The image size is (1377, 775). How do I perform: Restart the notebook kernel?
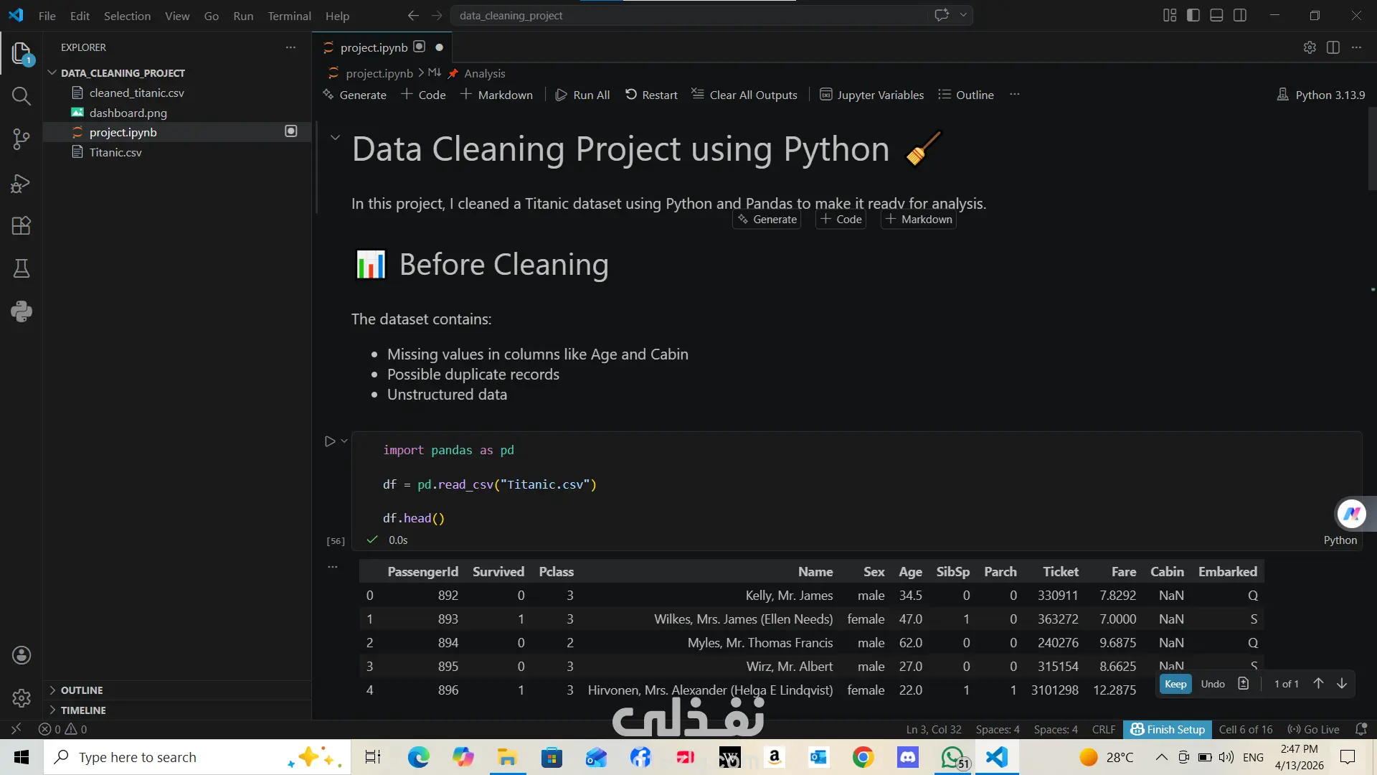click(651, 95)
